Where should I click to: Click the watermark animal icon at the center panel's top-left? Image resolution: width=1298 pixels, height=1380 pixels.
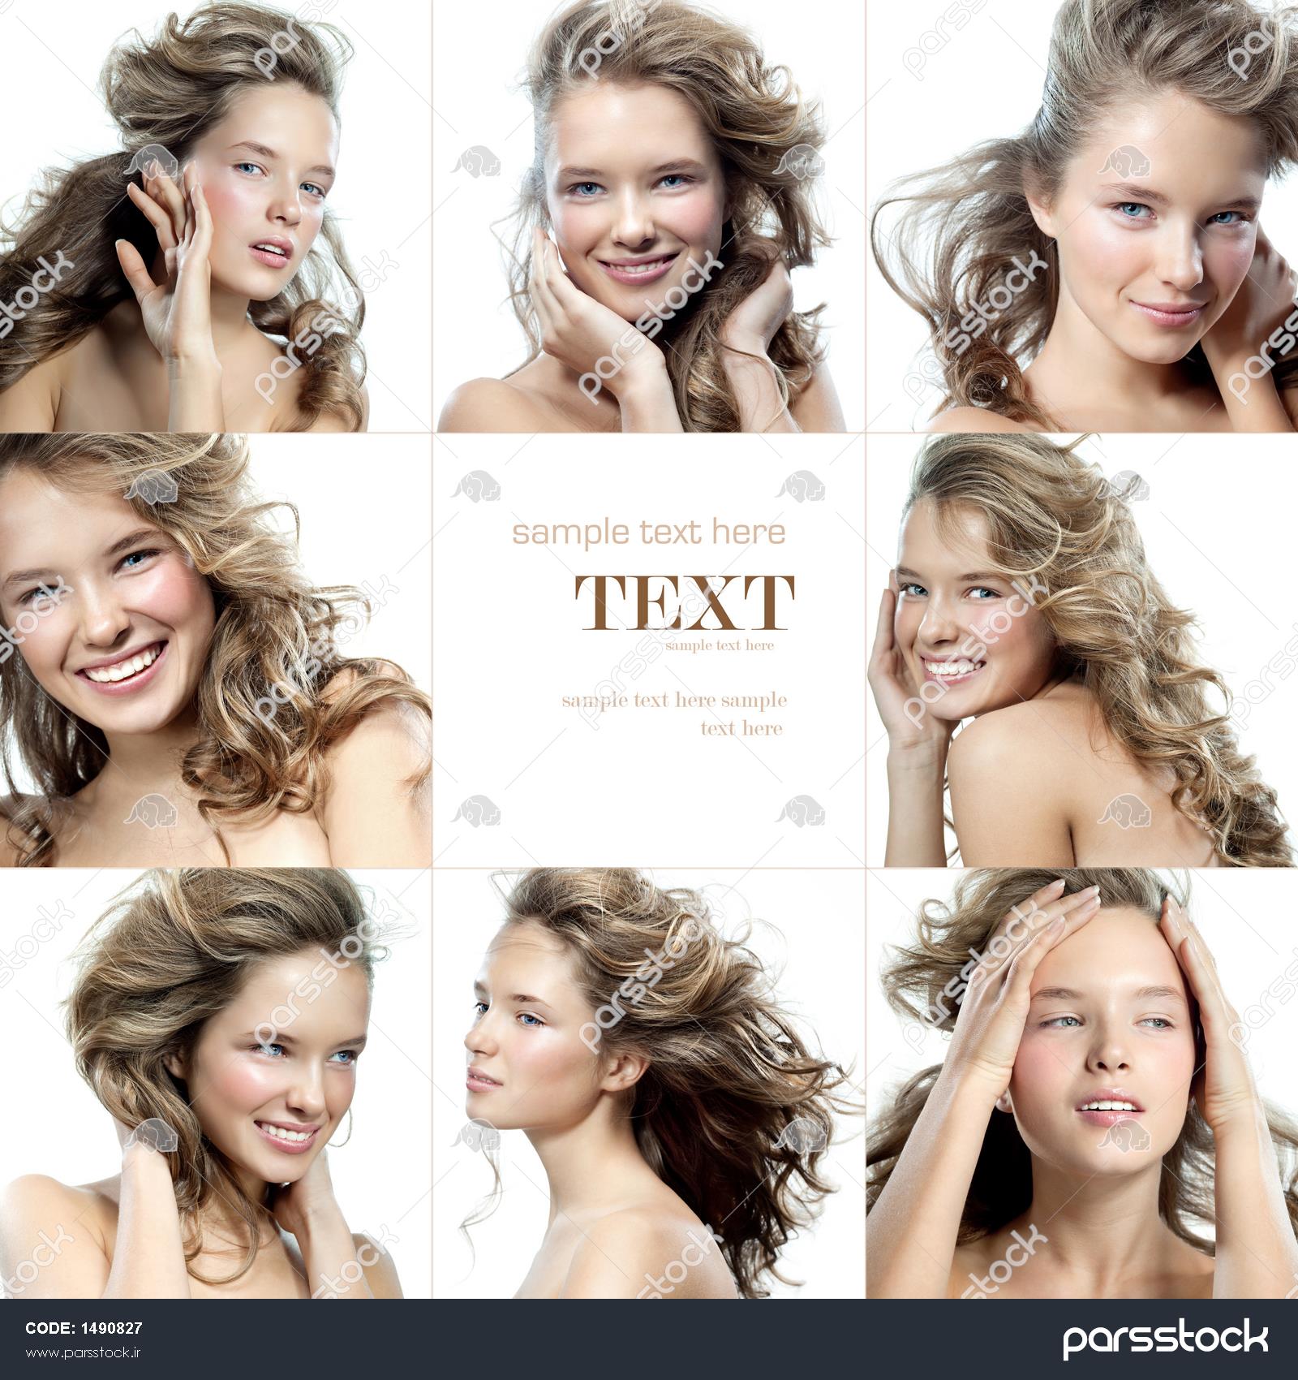tap(476, 486)
